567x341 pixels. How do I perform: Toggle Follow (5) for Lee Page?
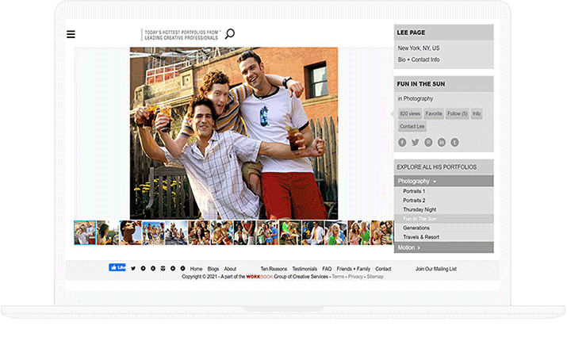(458, 114)
